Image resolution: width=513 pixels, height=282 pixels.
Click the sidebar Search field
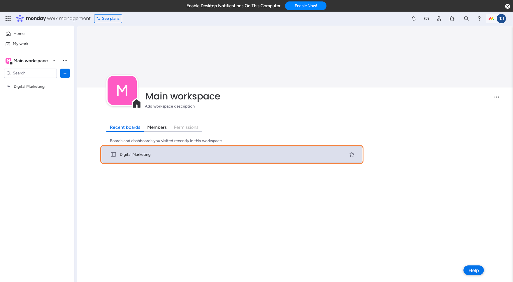point(31,73)
